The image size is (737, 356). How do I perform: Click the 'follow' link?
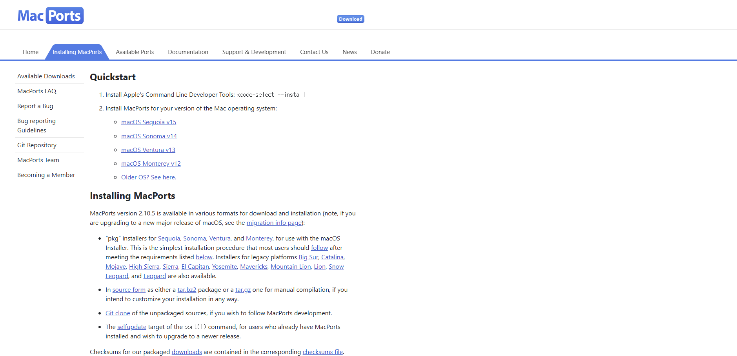(x=319, y=248)
